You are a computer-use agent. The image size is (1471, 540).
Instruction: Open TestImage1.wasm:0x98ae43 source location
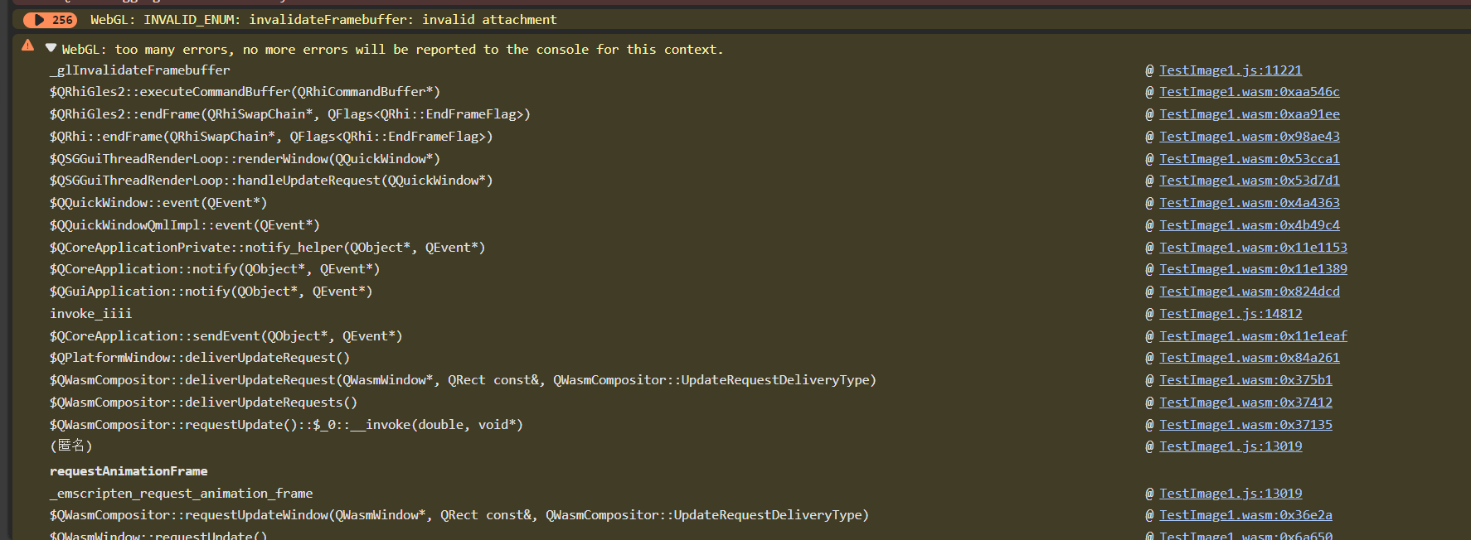1249,137
